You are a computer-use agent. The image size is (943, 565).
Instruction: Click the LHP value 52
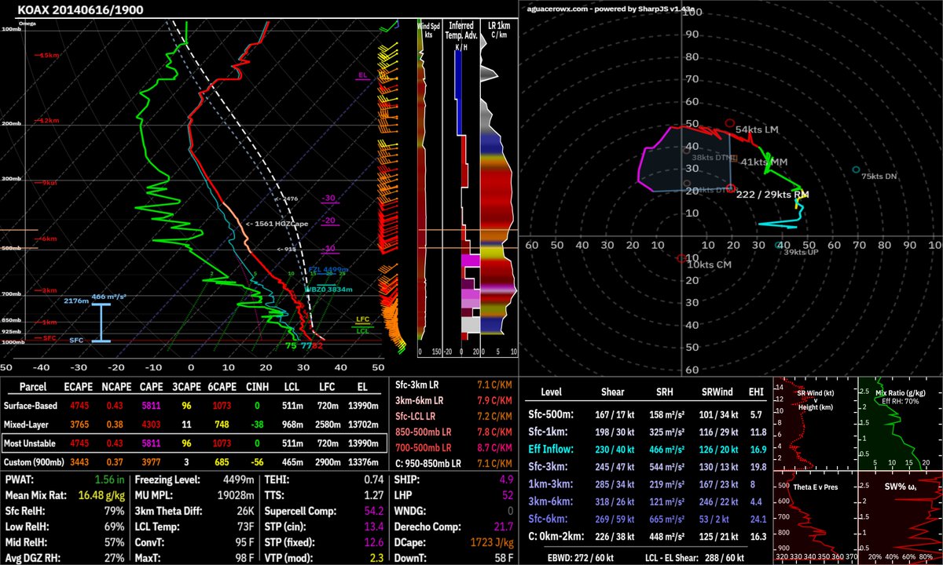[x=508, y=496]
